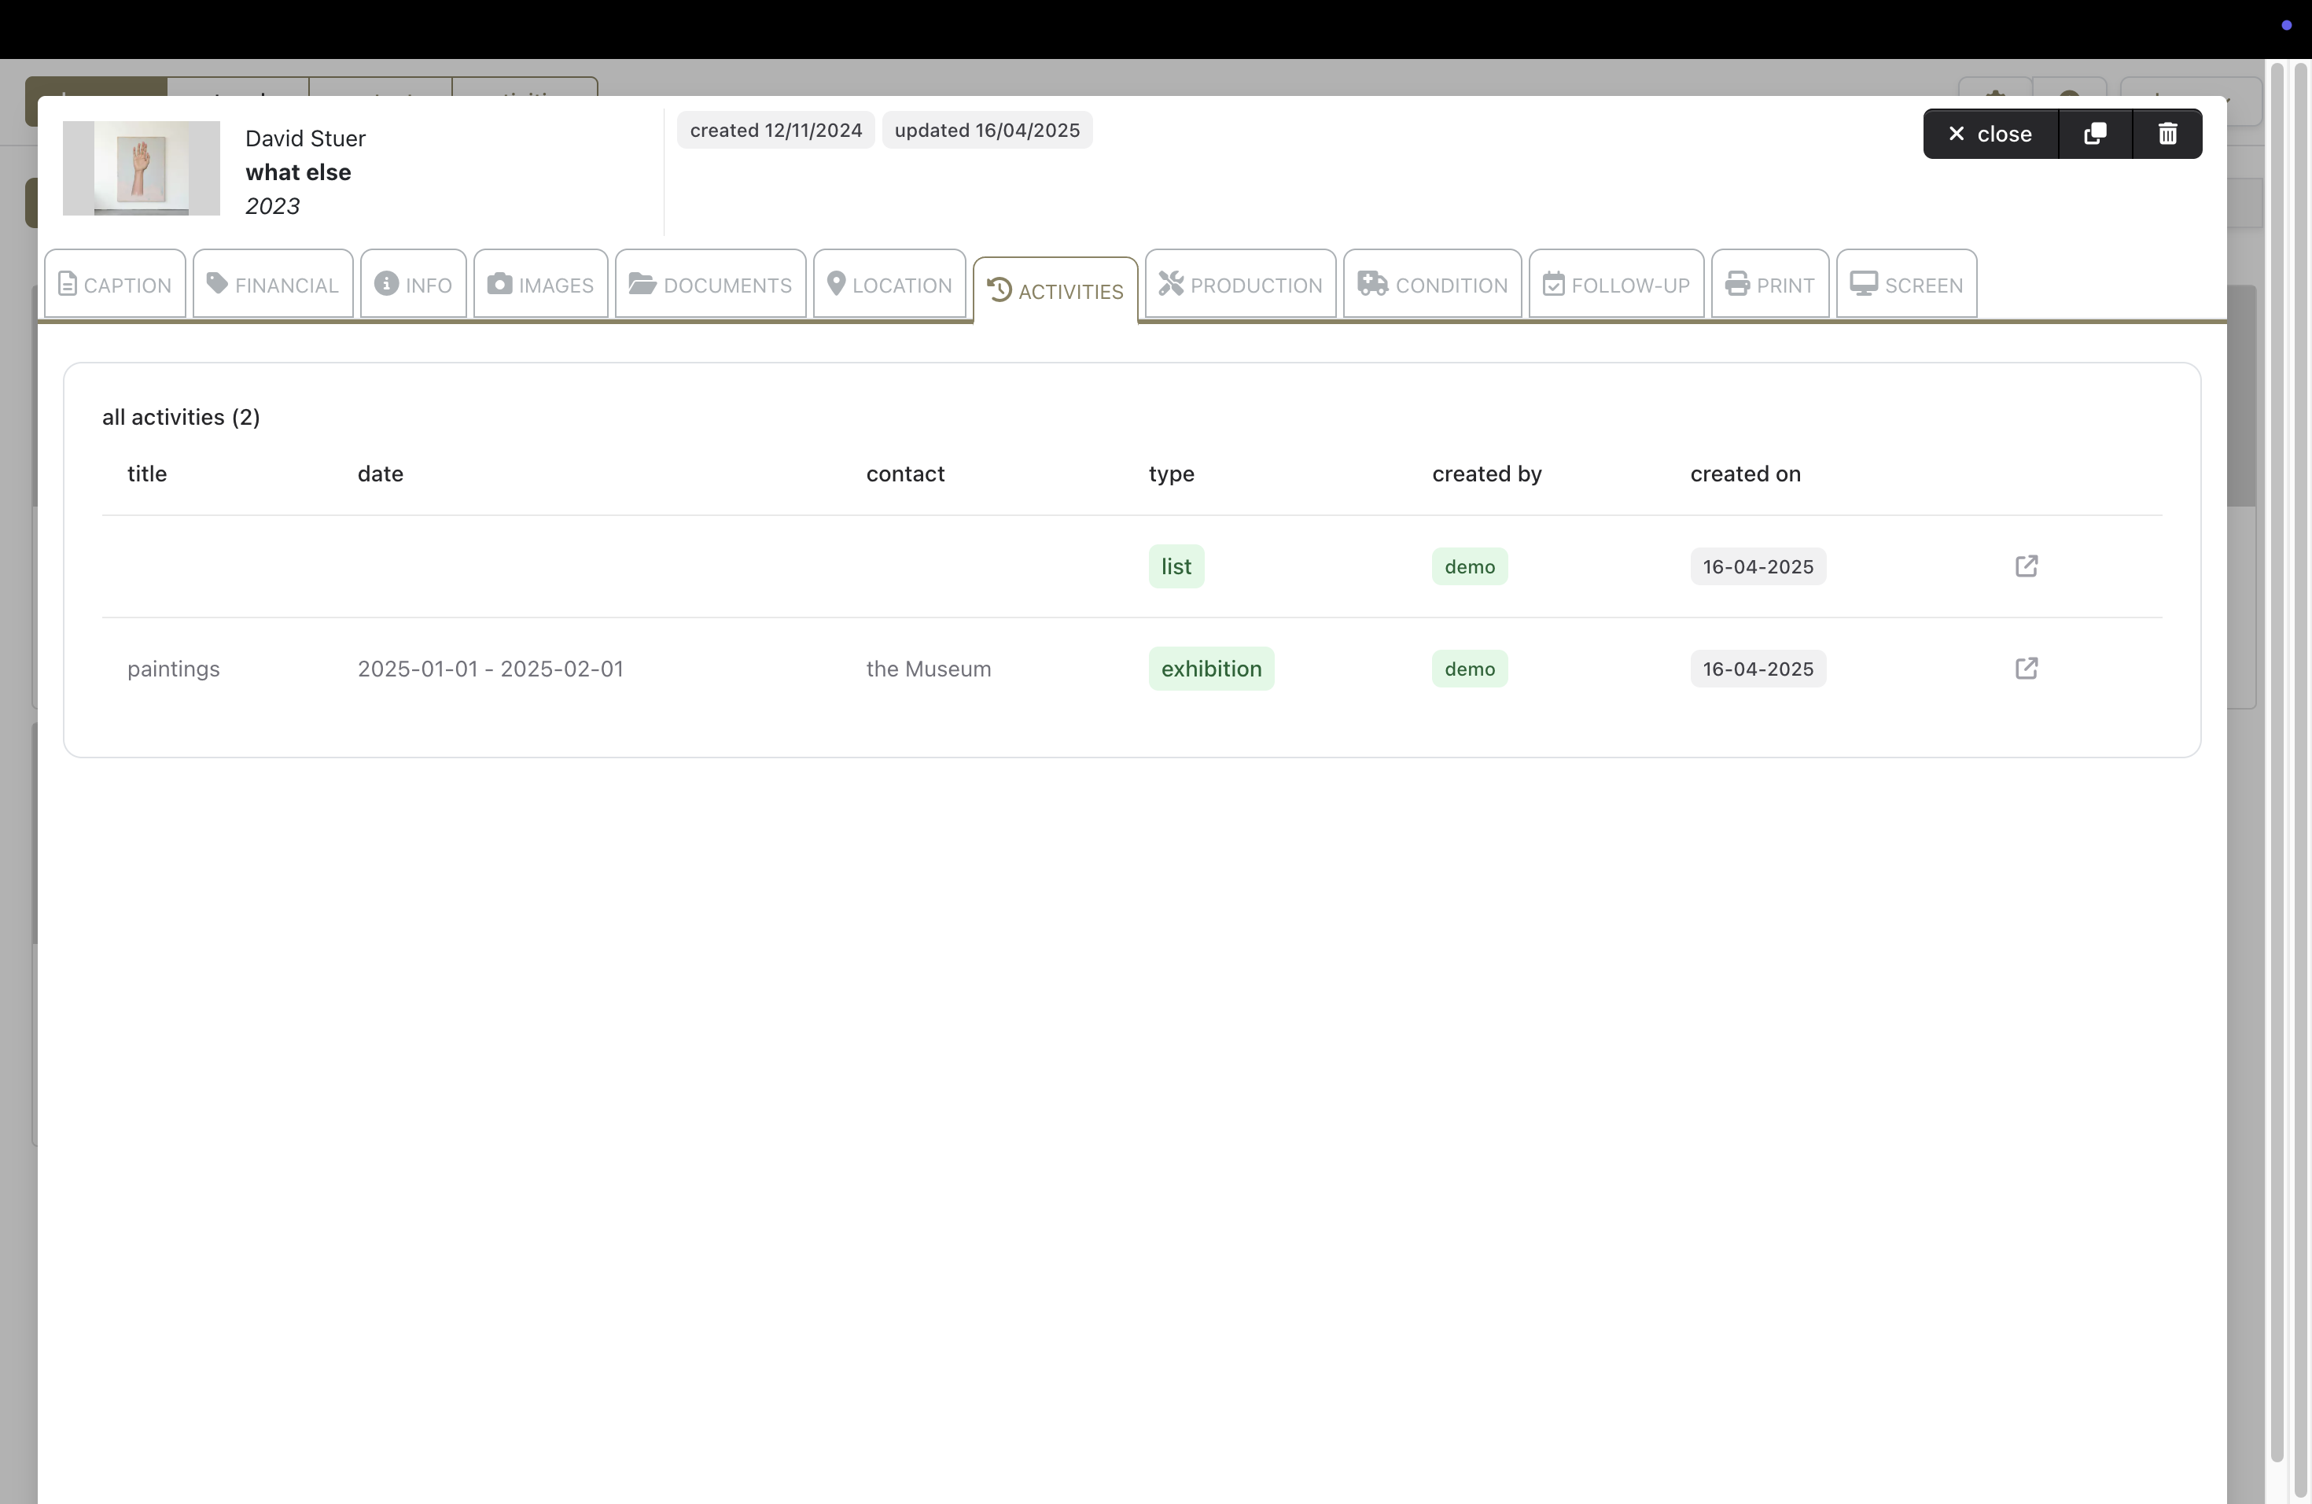This screenshot has width=2312, height=1504.
Task: Switch to the Screen tab
Action: pyautogui.click(x=1907, y=284)
